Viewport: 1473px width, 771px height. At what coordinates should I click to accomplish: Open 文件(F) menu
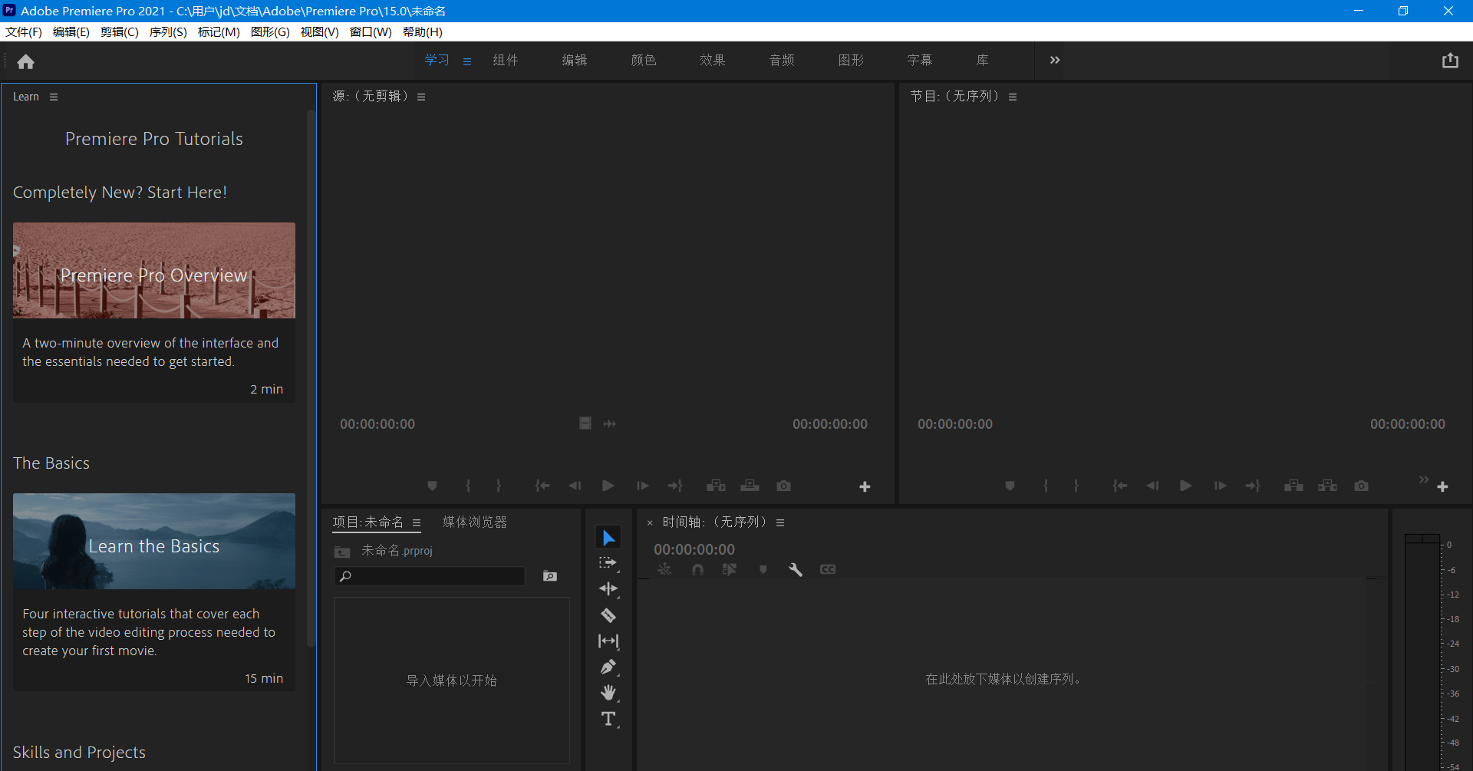click(24, 31)
